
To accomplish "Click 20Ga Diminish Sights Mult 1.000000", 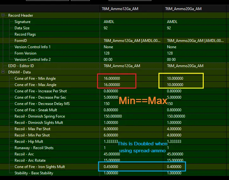I will click(x=174, y=123).
